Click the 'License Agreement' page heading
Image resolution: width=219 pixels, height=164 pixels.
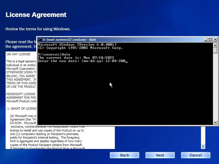coord(36,15)
